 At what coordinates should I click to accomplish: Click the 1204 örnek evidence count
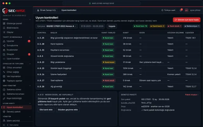click(x=128, y=69)
